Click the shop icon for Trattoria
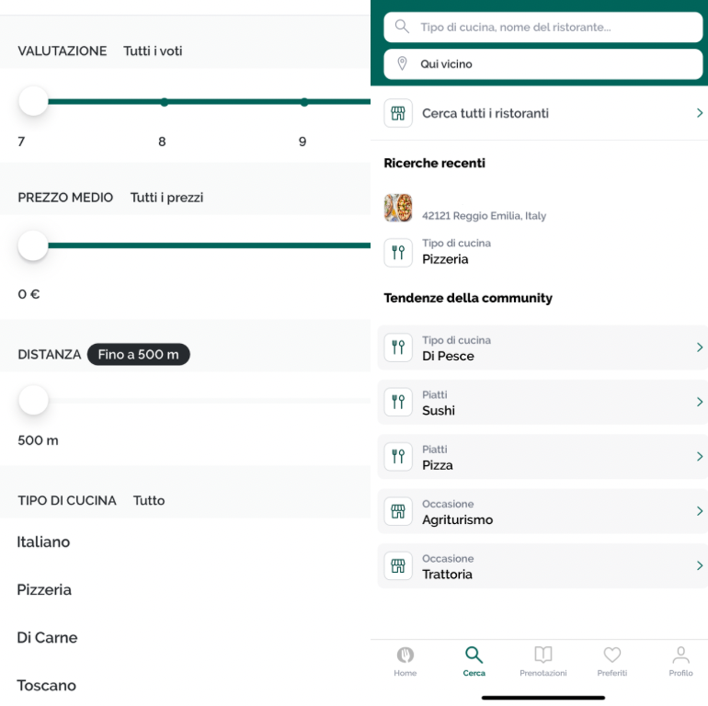 [x=398, y=565]
